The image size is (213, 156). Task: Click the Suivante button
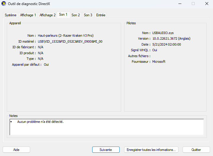click(106, 150)
